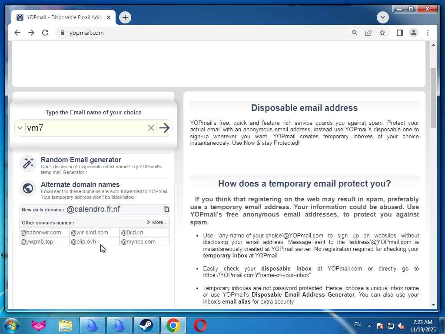The width and height of the screenshot is (445, 334).
Task: Launch Steam from the taskbar
Action: [x=146, y=325]
